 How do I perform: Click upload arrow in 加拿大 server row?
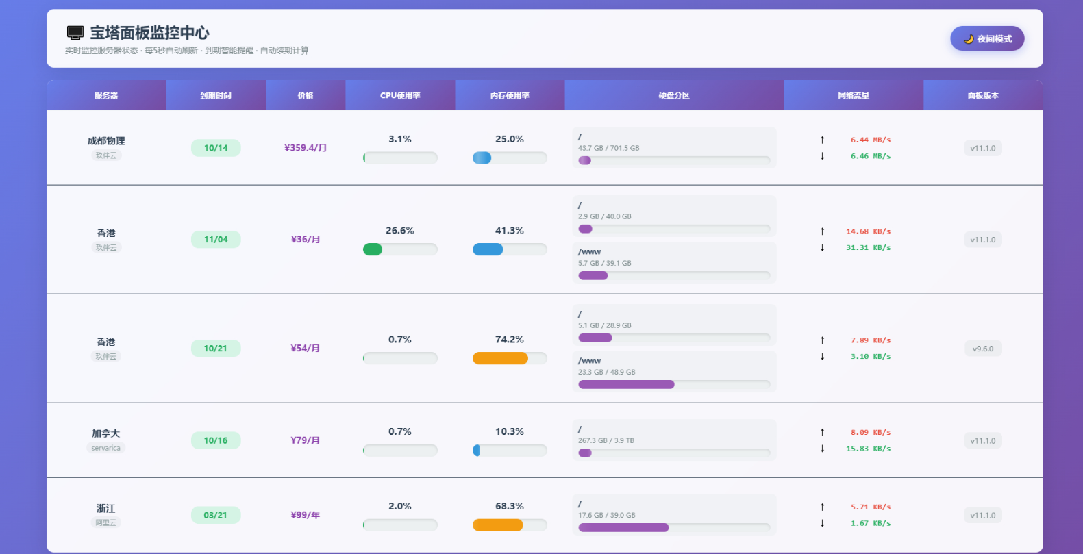pos(822,433)
